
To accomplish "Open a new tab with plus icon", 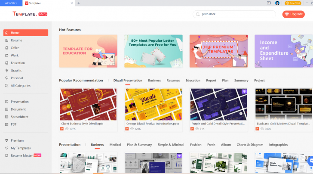I will pos(79,3).
